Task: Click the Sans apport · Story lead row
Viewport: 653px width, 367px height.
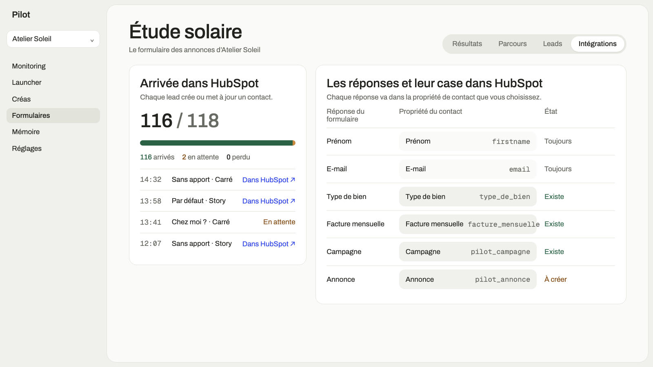Action: coord(218,243)
